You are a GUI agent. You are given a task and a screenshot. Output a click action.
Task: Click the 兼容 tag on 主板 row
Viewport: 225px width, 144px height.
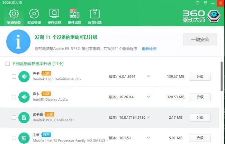46,135
